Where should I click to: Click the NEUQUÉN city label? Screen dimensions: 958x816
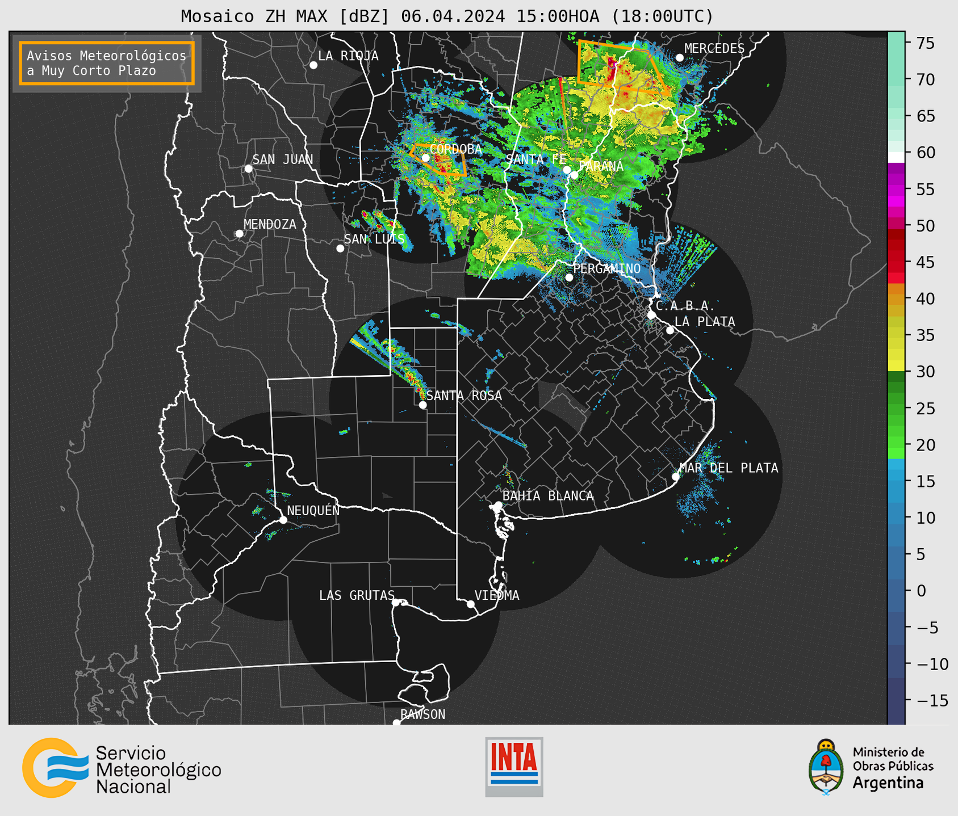313,510
